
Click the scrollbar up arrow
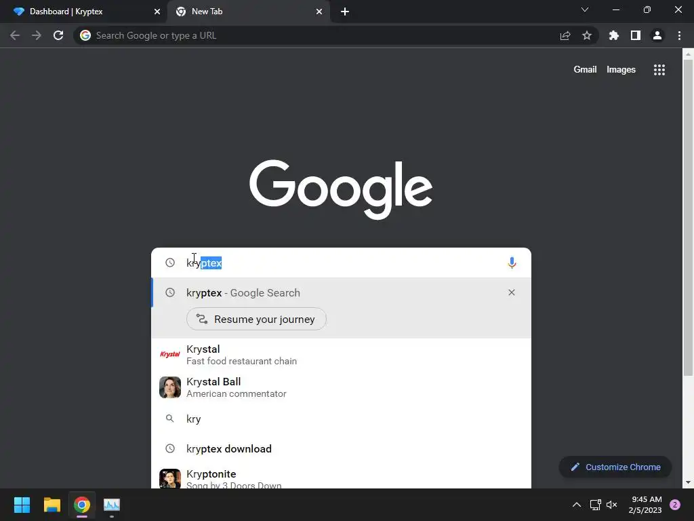(x=688, y=54)
